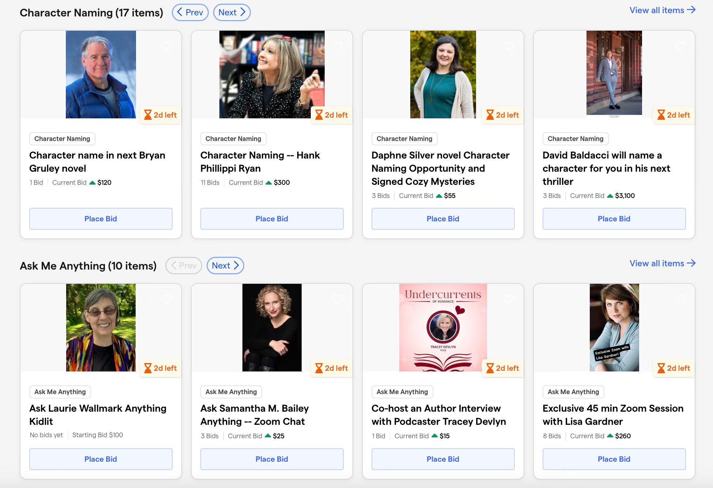Favorite the Hank Phillippi Ryan item heart

click(x=337, y=46)
